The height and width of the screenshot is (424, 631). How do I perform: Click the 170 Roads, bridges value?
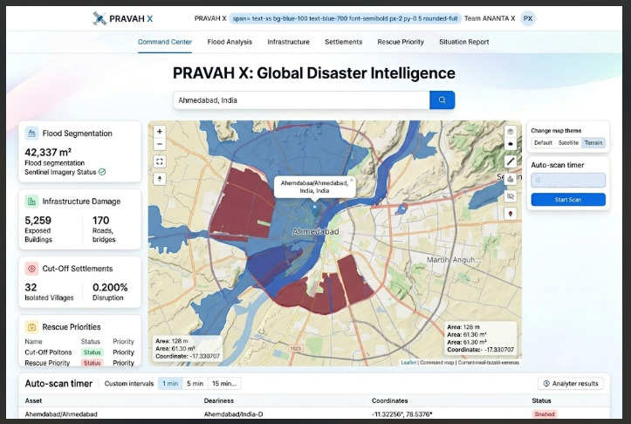[x=100, y=221]
